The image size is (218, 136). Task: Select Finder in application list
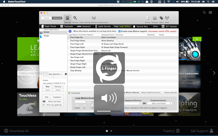53,36
